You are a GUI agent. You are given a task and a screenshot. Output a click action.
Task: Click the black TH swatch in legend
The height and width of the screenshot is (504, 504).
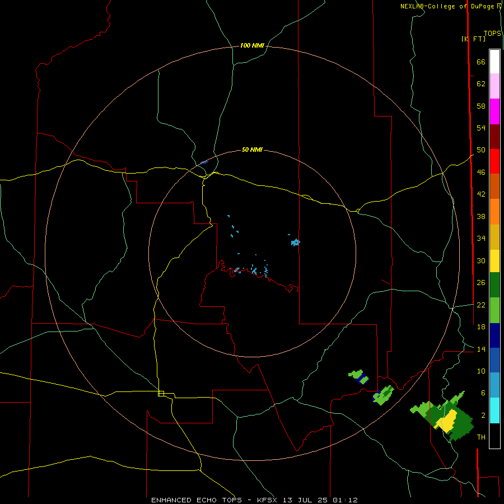pyautogui.click(x=494, y=436)
